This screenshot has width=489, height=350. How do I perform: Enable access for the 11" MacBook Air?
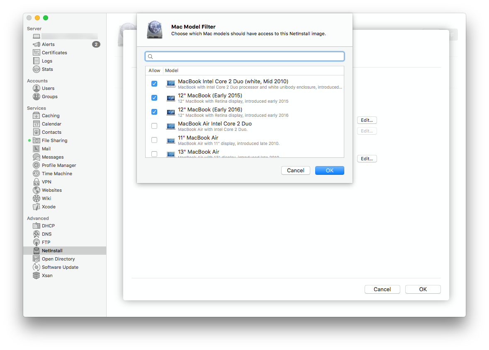(154, 140)
